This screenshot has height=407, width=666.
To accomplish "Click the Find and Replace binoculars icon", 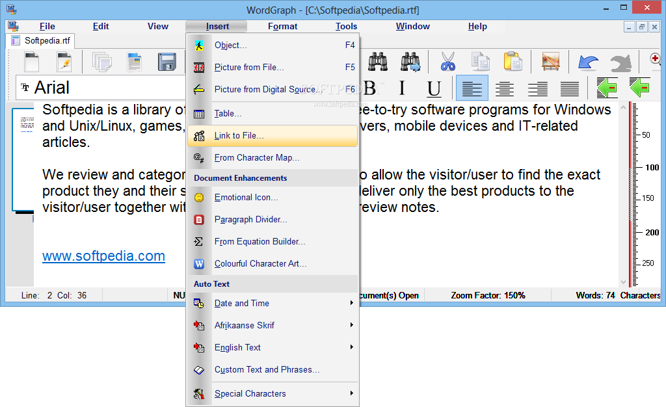I will coord(410,62).
